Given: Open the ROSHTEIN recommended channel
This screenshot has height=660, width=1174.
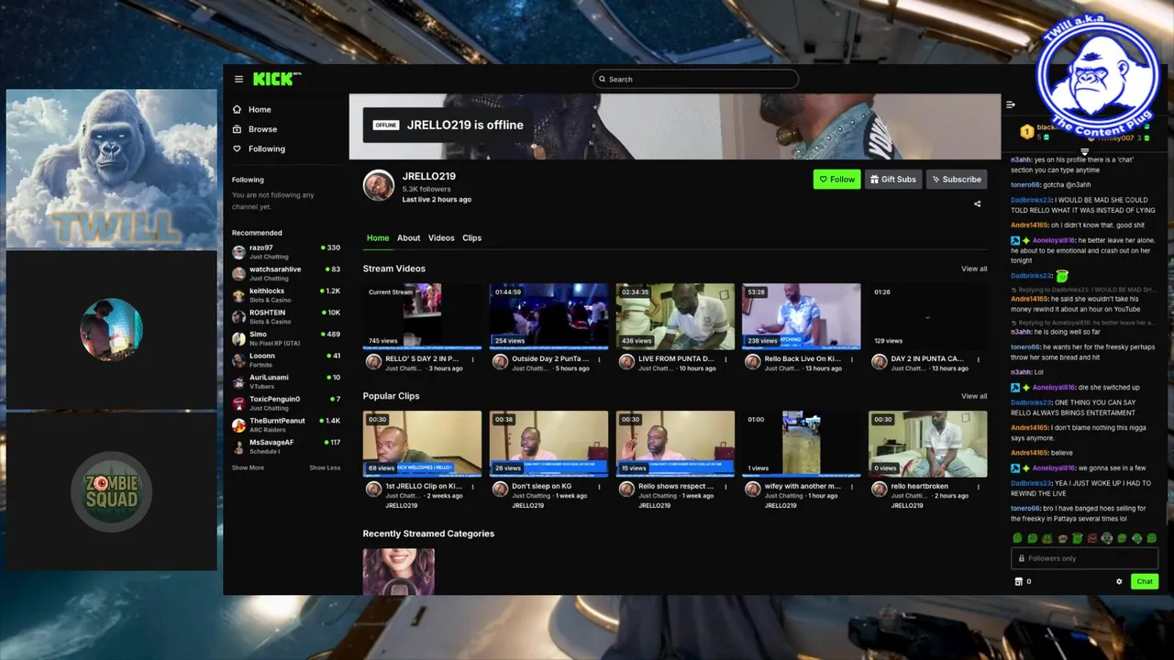Looking at the screenshot, I should click(285, 316).
